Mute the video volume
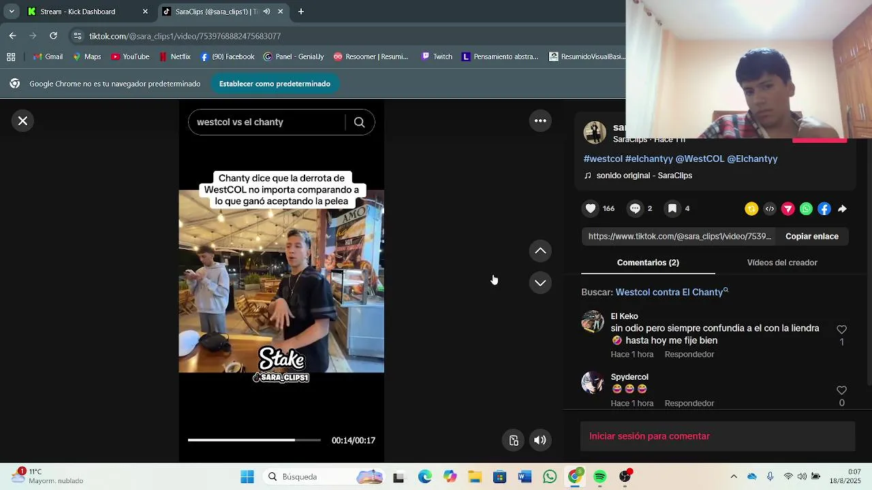The width and height of the screenshot is (872, 490). (x=540, y=440)
